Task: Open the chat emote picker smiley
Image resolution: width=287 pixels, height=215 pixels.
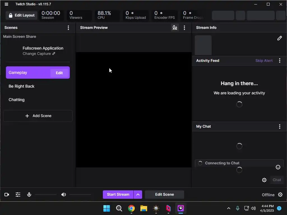Action: 278,167
